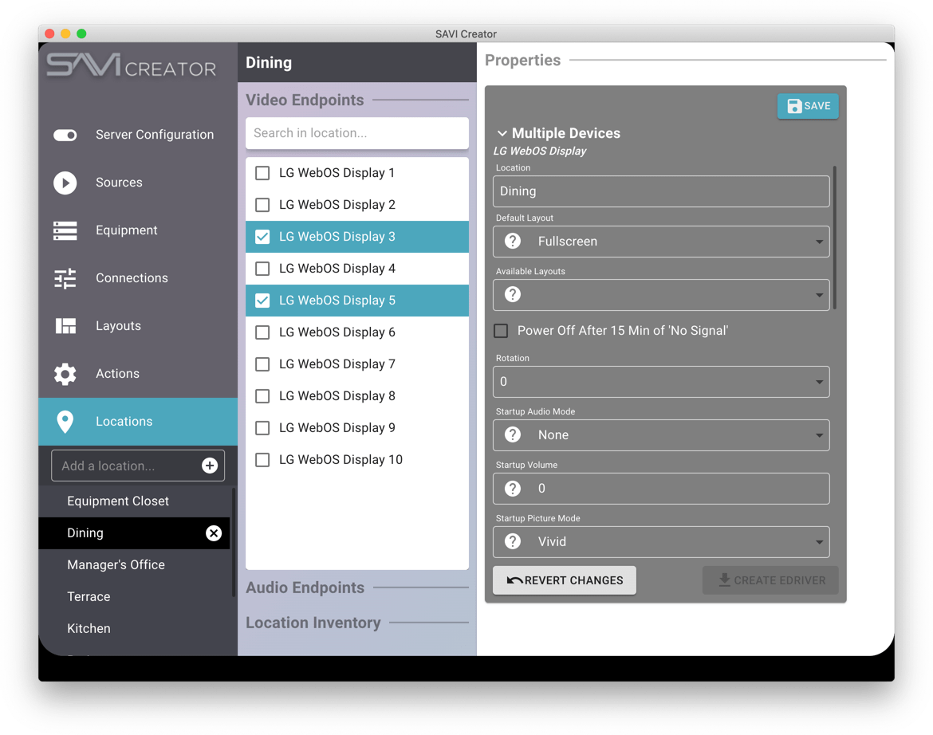933x735 pixels.
Task: Check the LG WebOS Display 1 checkbox
Action: [262, 173]
